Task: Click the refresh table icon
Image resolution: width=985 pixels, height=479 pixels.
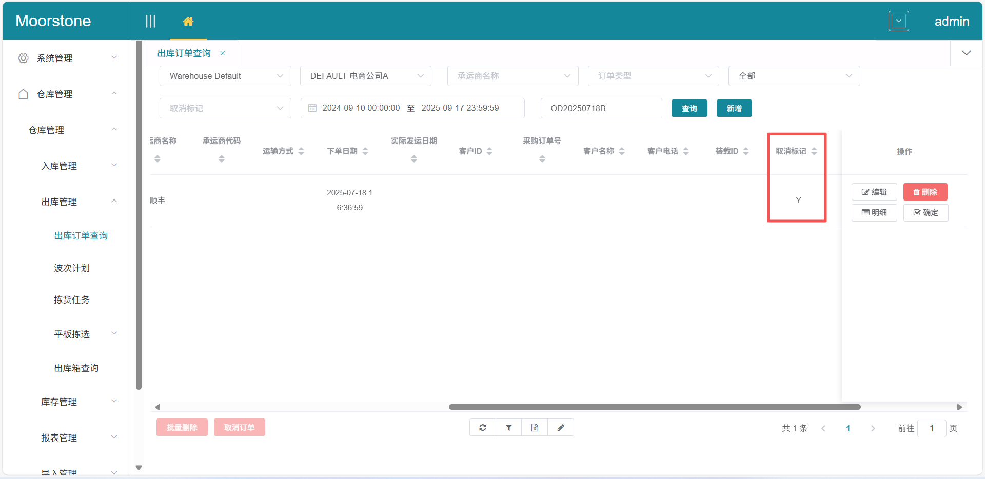Action: click(x=482, y=427)
